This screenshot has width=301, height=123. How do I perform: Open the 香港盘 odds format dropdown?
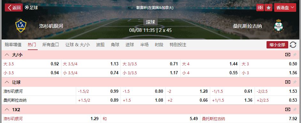coord(285,8)
